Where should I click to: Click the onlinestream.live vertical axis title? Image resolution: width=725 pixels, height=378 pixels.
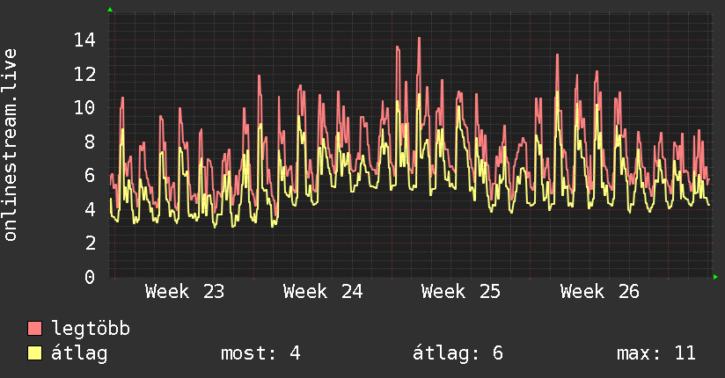10,145
